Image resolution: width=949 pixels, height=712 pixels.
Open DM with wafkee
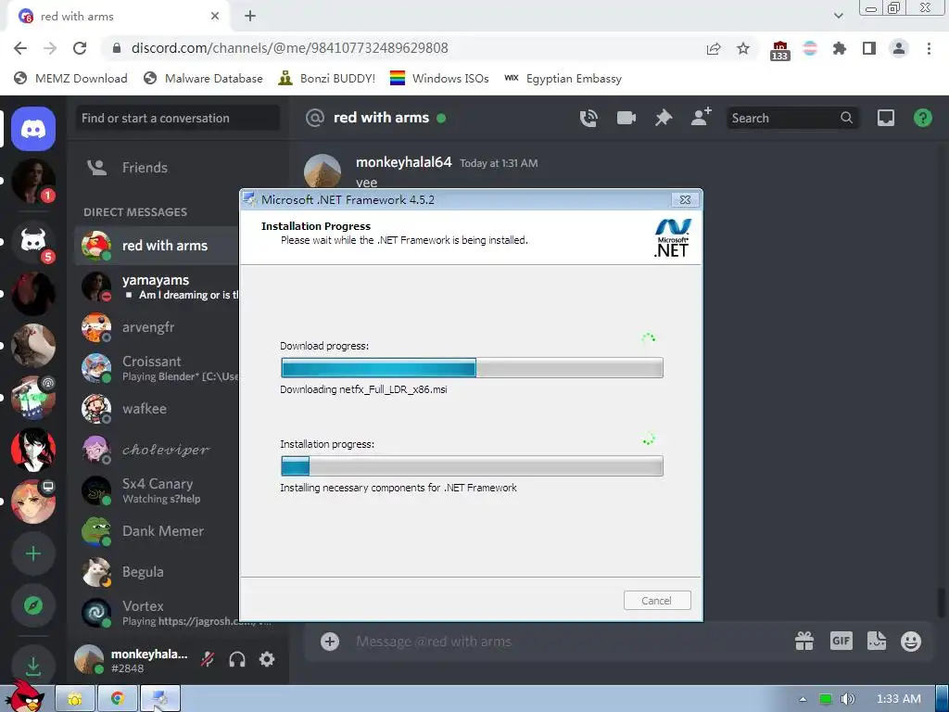(156, 409)
